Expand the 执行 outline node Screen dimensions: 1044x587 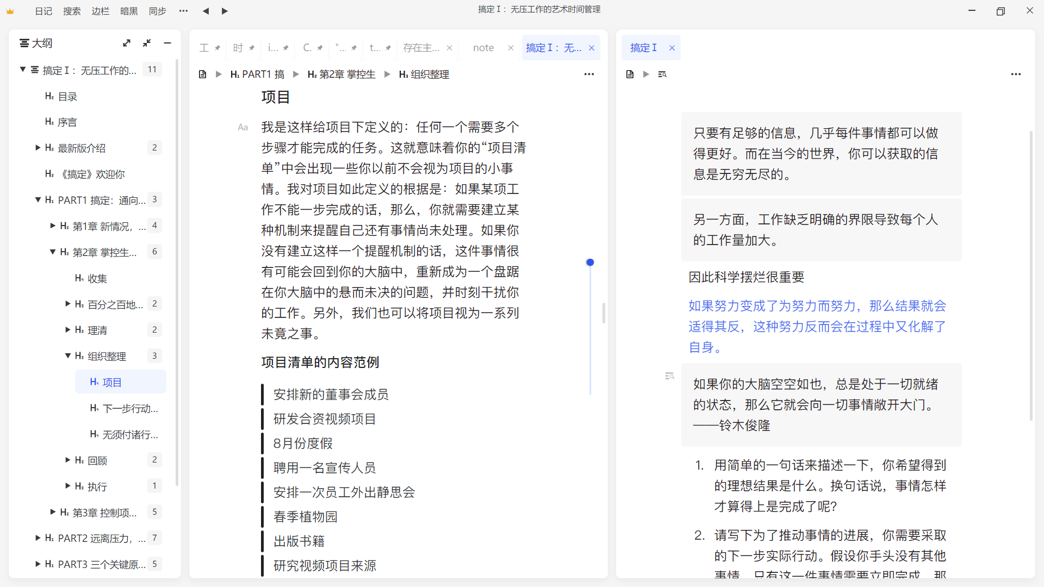click(67, 486)
